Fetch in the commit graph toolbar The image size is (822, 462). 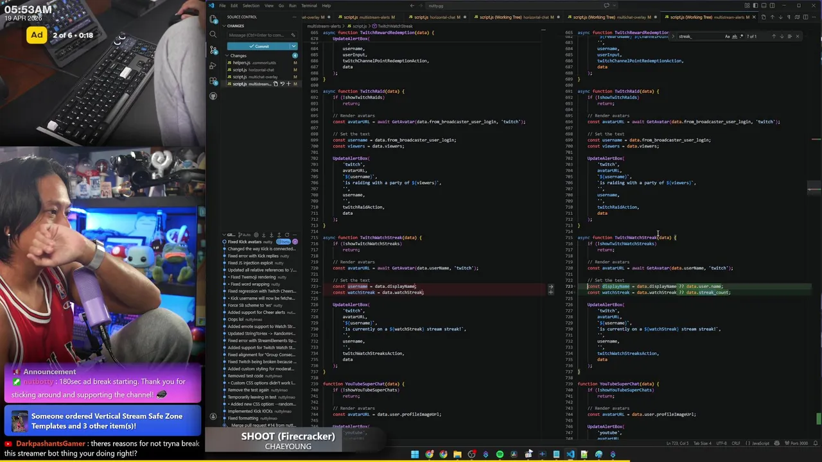[264, 235]
